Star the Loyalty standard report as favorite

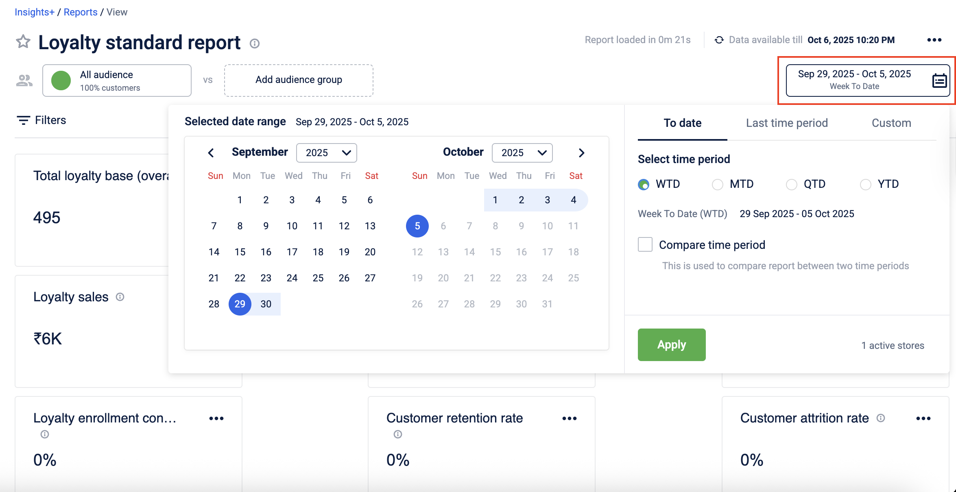pos(23,42)
